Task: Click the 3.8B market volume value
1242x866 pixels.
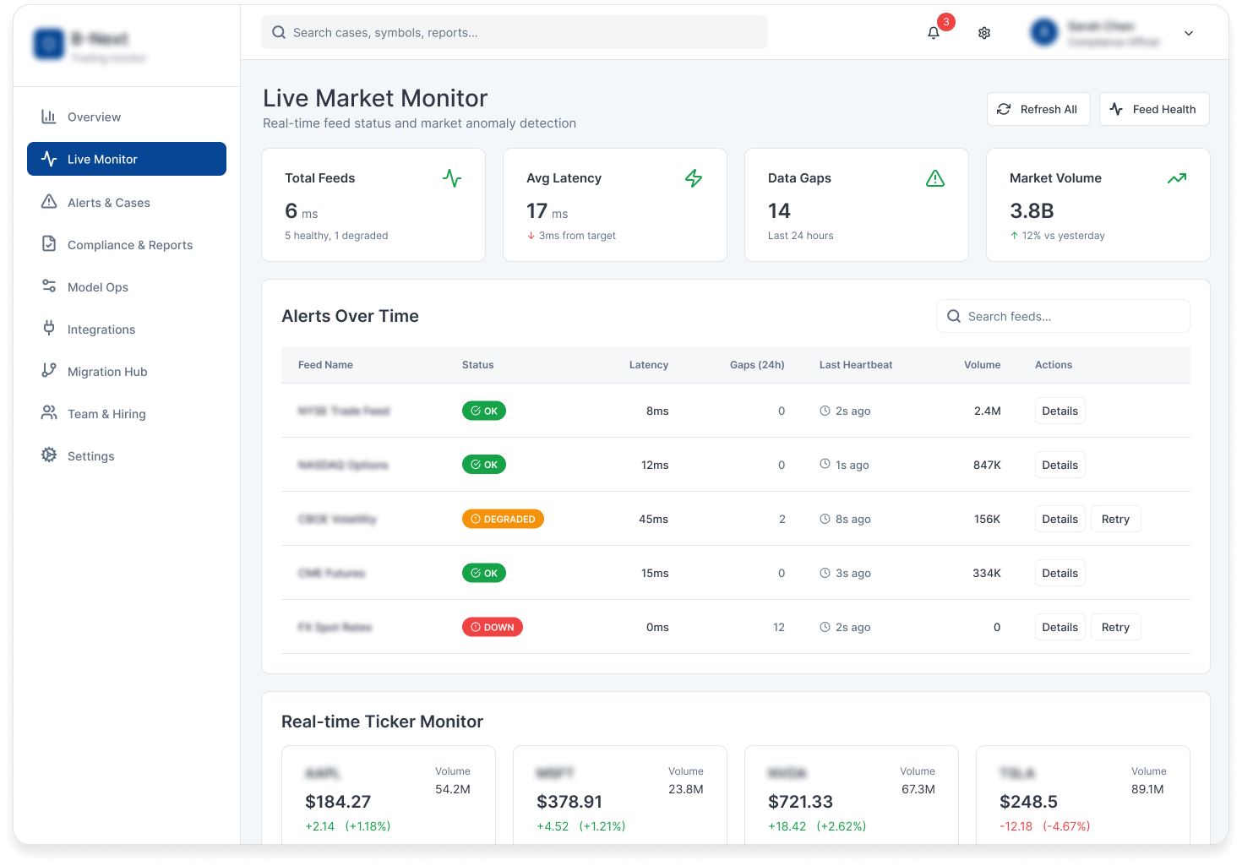Action: point(1032,210)
